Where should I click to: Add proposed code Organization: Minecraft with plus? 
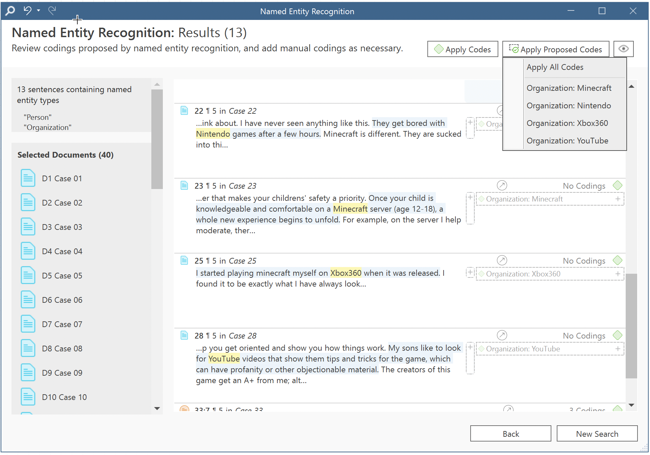coord(618,199)
